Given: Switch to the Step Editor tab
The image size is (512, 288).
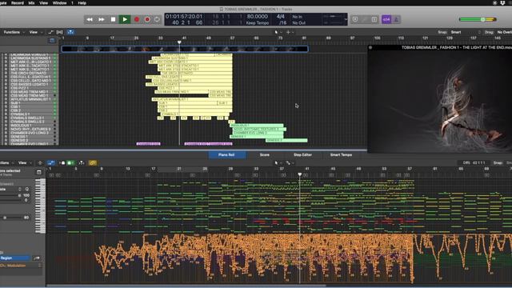Looking at the screenshot, I should point(302,154).
